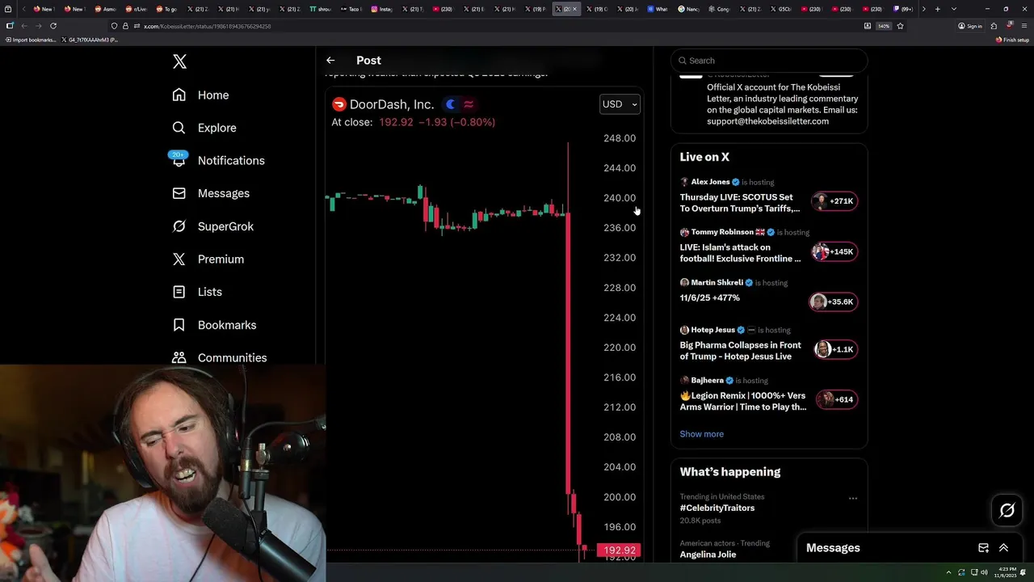Open Premium in the sidebar
This screenshot has width=1034, height=582.
pyautogui.click(x=208, y=259)
